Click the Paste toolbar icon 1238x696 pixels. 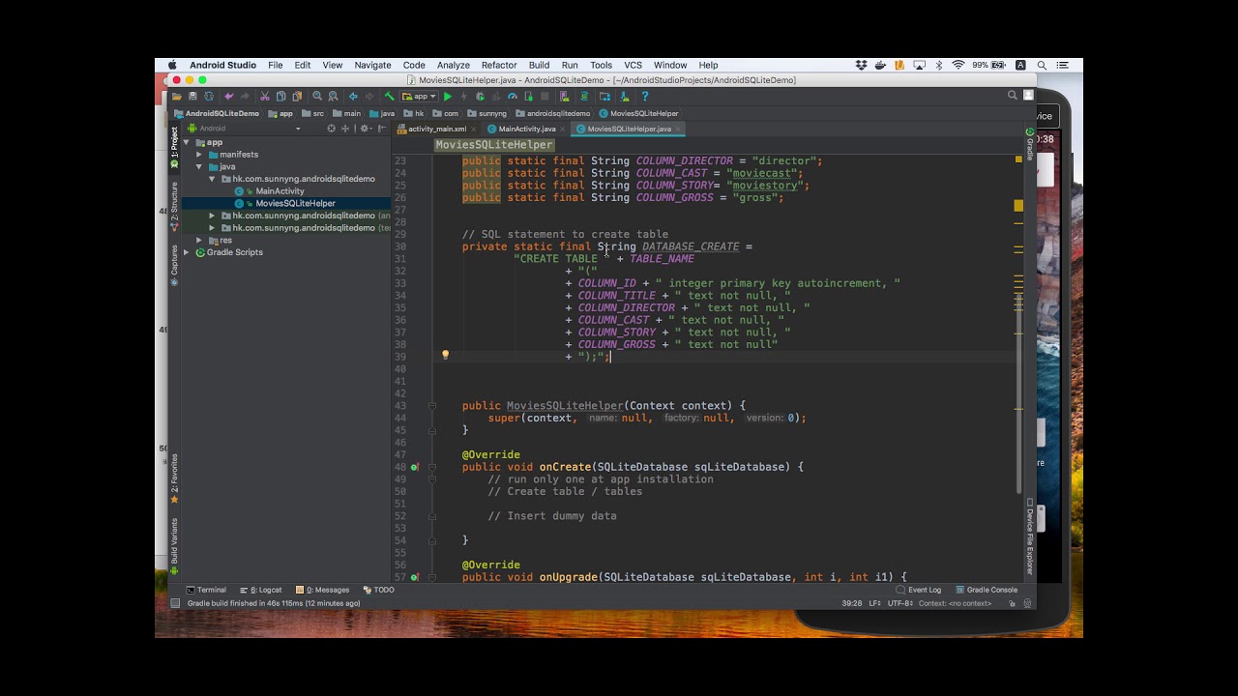[297, 97]
